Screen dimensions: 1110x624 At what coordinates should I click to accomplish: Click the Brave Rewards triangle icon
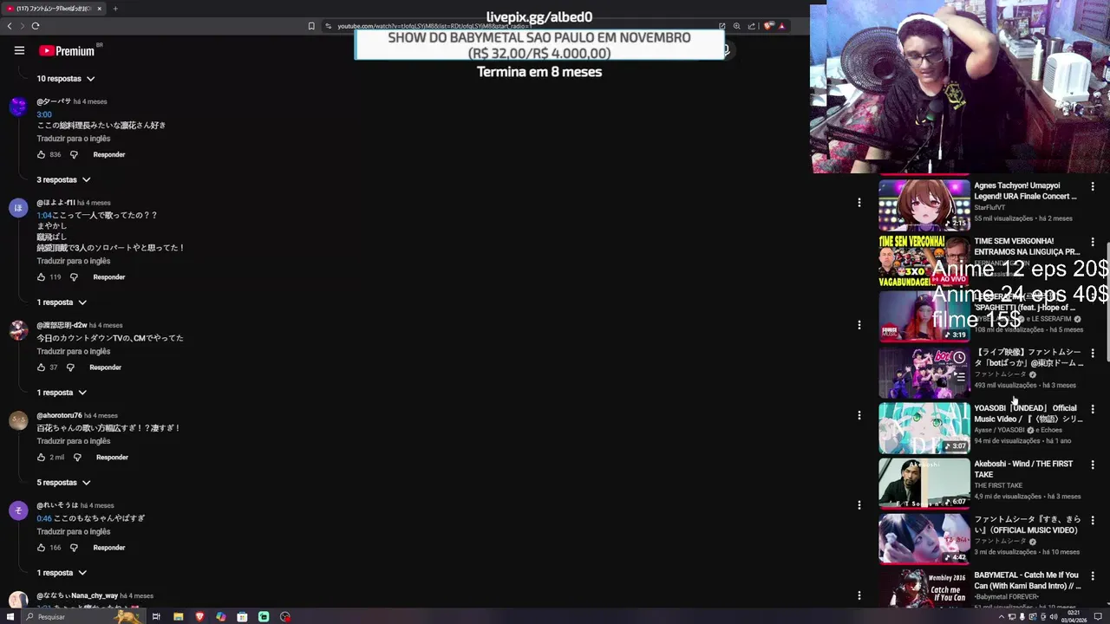(781, 26)
